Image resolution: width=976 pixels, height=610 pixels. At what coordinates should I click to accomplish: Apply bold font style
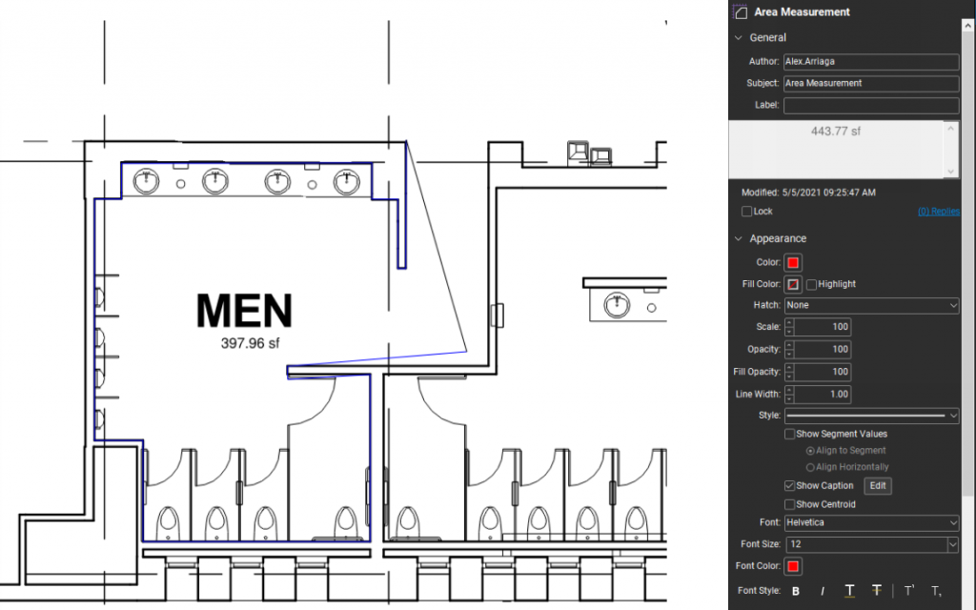pyautogui.click(x=796, y=591)
